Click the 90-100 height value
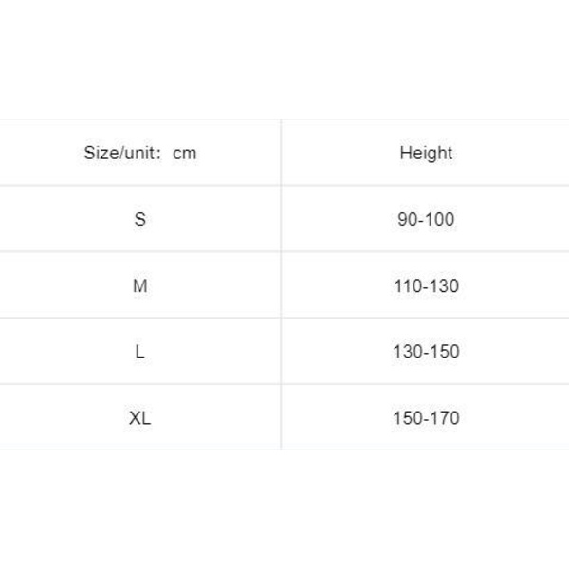Image resolution: width=569 pixels, height=569 pixels. (x=426, y=219)
